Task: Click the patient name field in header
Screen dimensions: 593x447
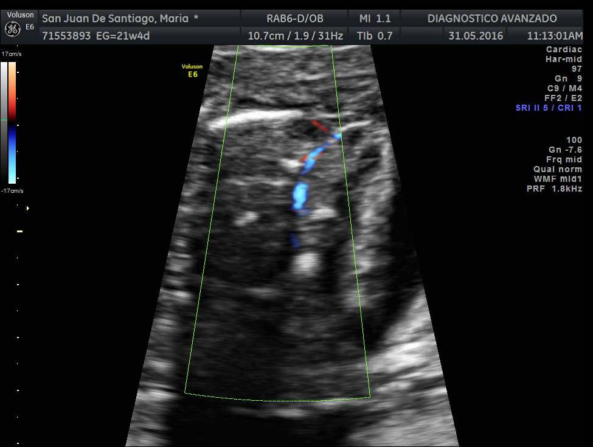Action: (x=119, y=18)
